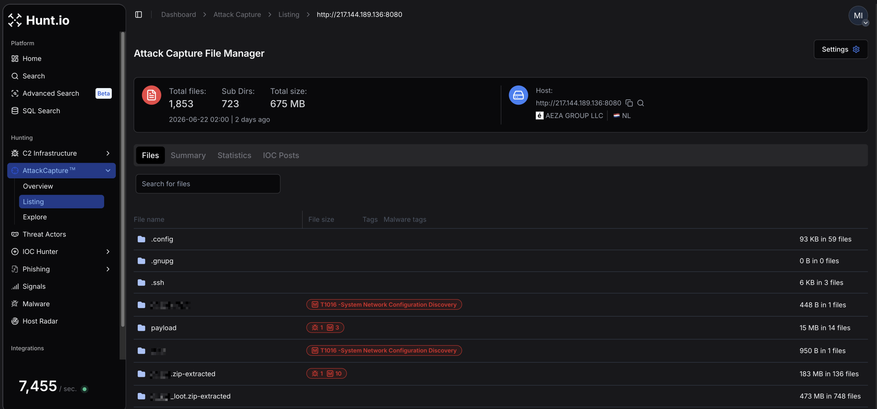Click the Beta badge

pyautogui.click(x=103, y=94)
